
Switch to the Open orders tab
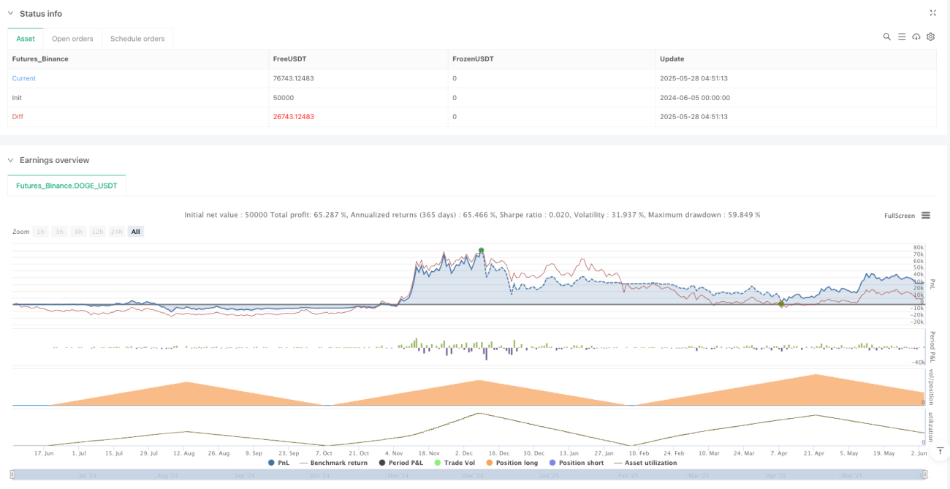(x=73, y=39)
